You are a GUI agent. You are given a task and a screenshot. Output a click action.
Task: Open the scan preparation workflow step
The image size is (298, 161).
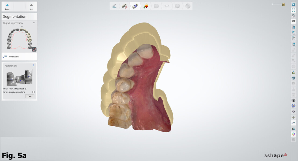114,6
